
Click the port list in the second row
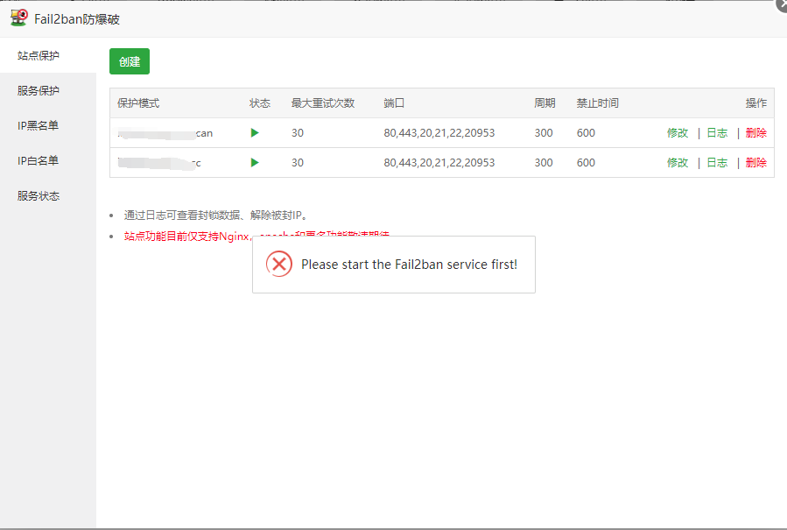coord(439,162)
